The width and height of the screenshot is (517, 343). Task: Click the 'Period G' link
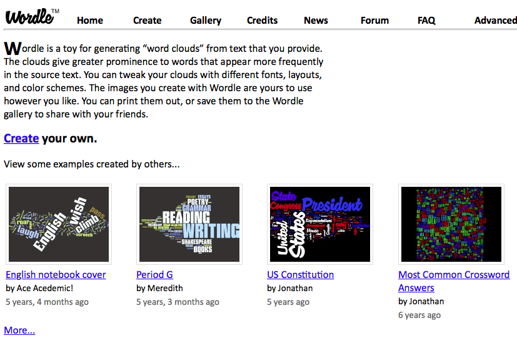pyautogui.click(x=154, y=275)
